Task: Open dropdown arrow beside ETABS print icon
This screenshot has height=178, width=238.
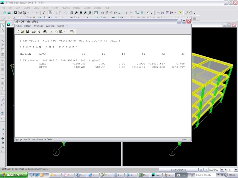Action: (28, 13)
